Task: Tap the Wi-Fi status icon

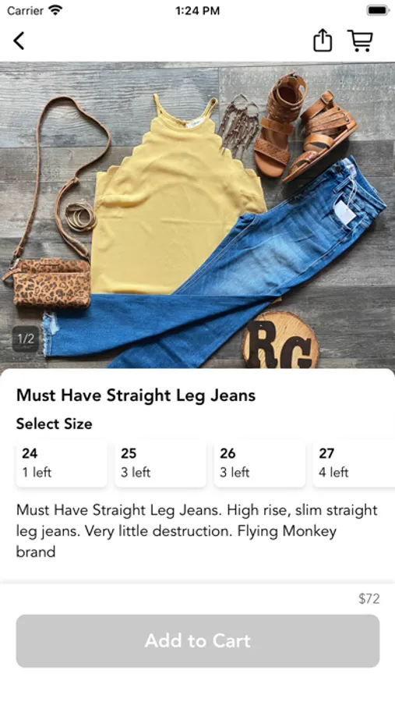Action: (x=56, y=10)
